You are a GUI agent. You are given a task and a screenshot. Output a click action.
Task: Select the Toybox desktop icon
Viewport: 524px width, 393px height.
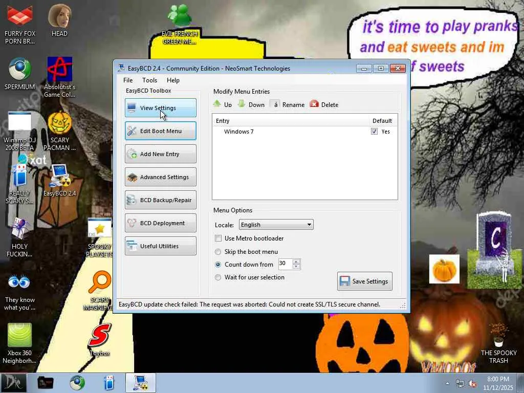[100, 340]
